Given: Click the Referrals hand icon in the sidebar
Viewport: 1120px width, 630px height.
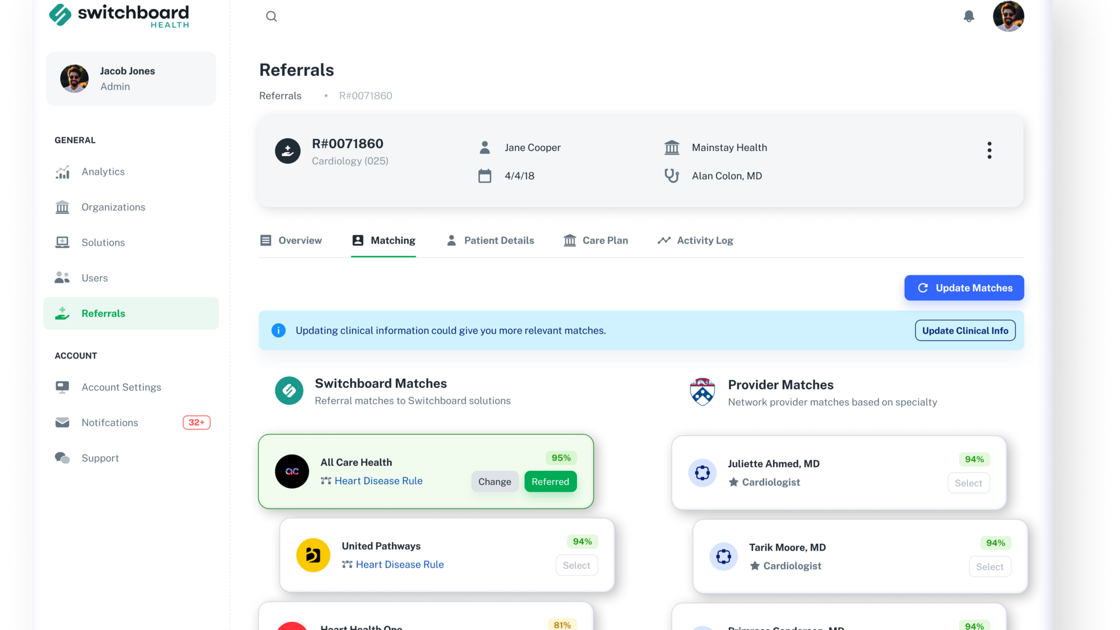Looking at the screenshot, I should click(62, 313).
